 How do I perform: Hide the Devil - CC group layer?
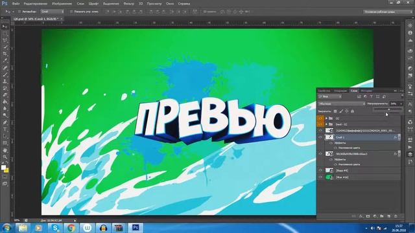point(320,124)
